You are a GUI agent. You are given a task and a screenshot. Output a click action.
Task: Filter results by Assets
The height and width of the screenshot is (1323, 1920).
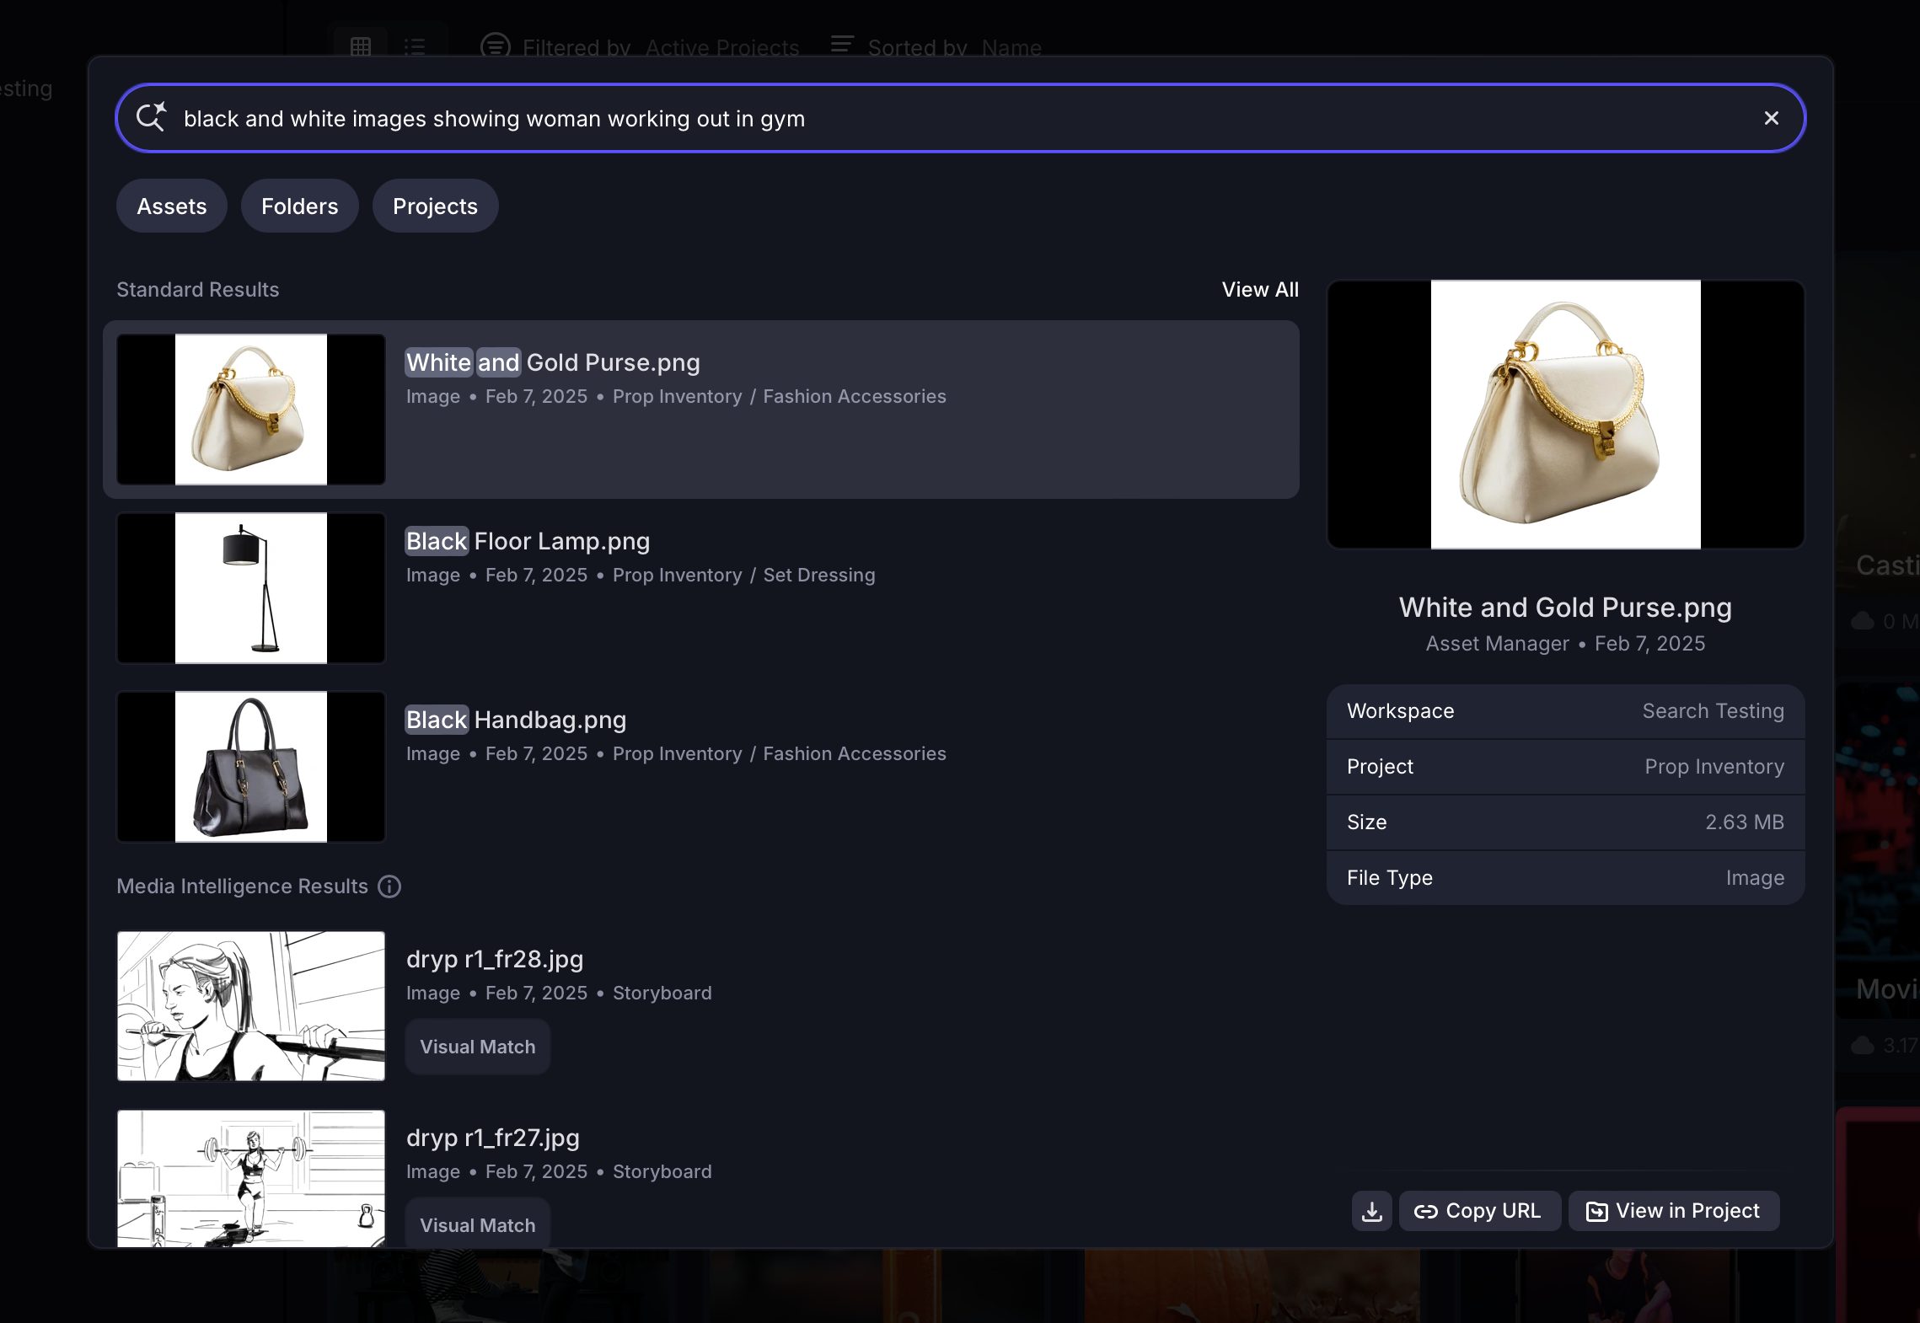(172, 206)
